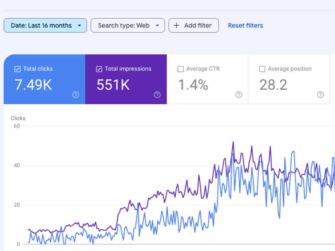Click the plus icon next to Add filter
The image size is (335, 251).
click(x=176, y=26)
